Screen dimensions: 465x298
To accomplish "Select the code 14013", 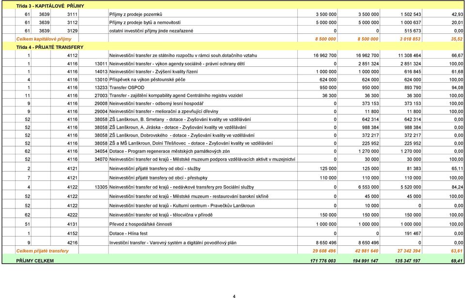I will click(x=101, y=72).
